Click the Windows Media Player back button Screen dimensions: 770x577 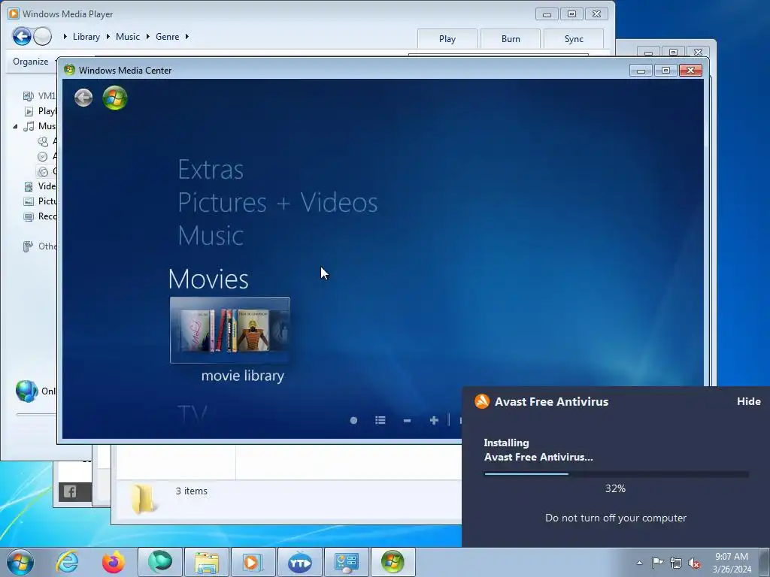[x=22, y=36]
